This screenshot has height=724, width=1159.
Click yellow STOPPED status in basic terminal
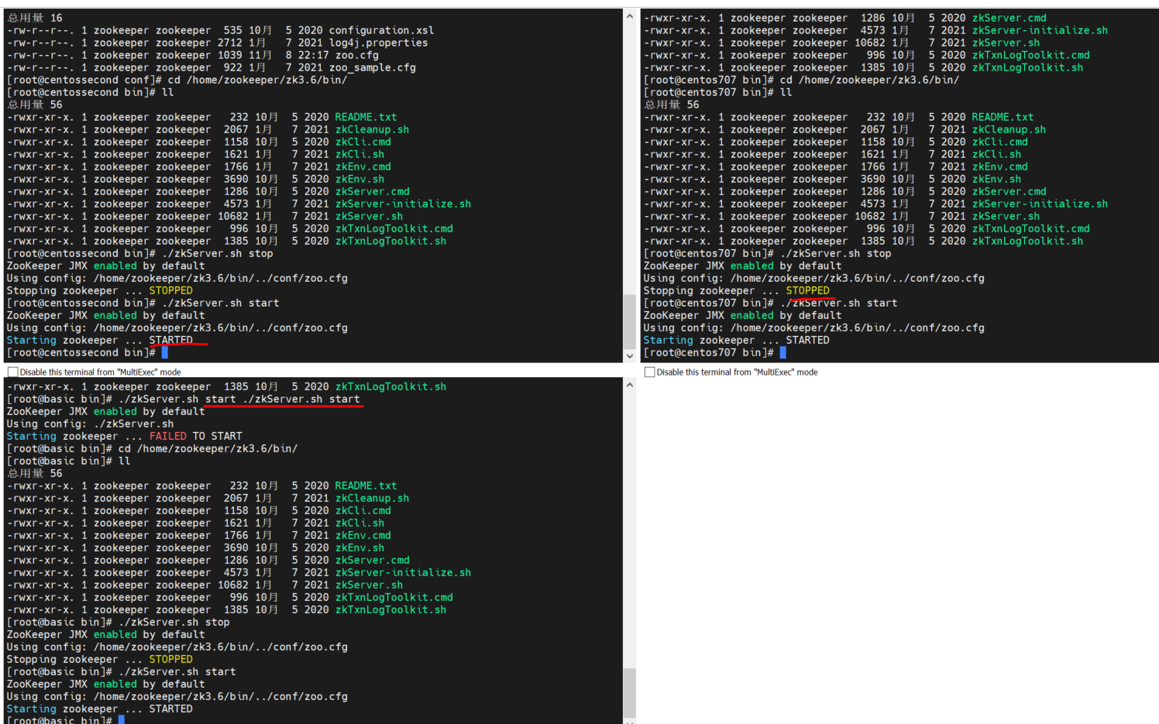[x=170, y=659]
